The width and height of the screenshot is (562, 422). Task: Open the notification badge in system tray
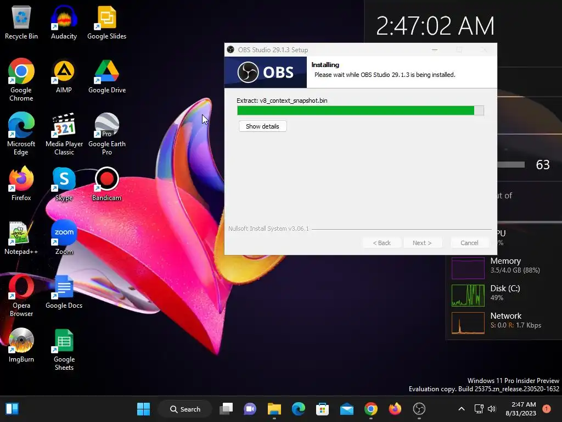(x=547, y=409)
